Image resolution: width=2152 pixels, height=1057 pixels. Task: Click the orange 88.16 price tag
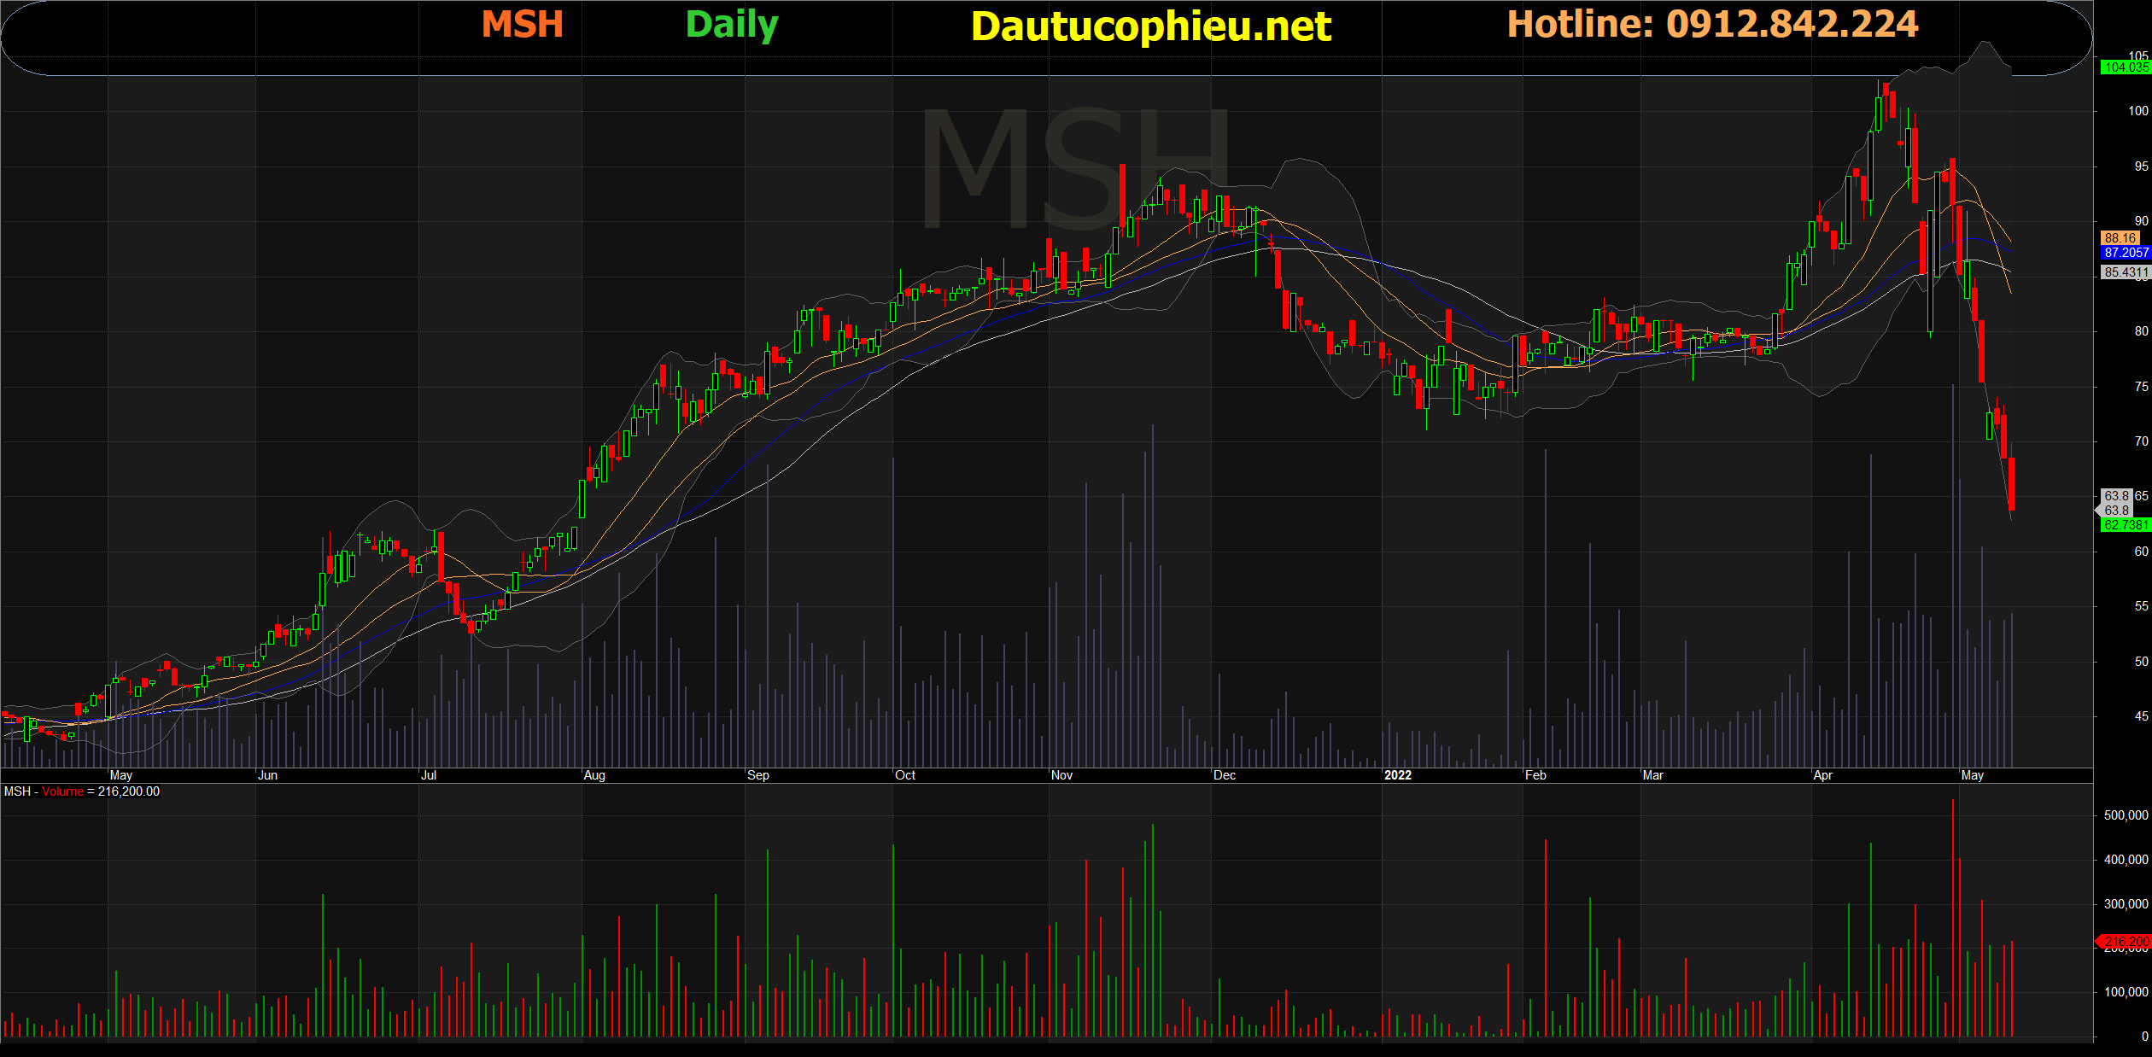click(x=2120, y=238)
